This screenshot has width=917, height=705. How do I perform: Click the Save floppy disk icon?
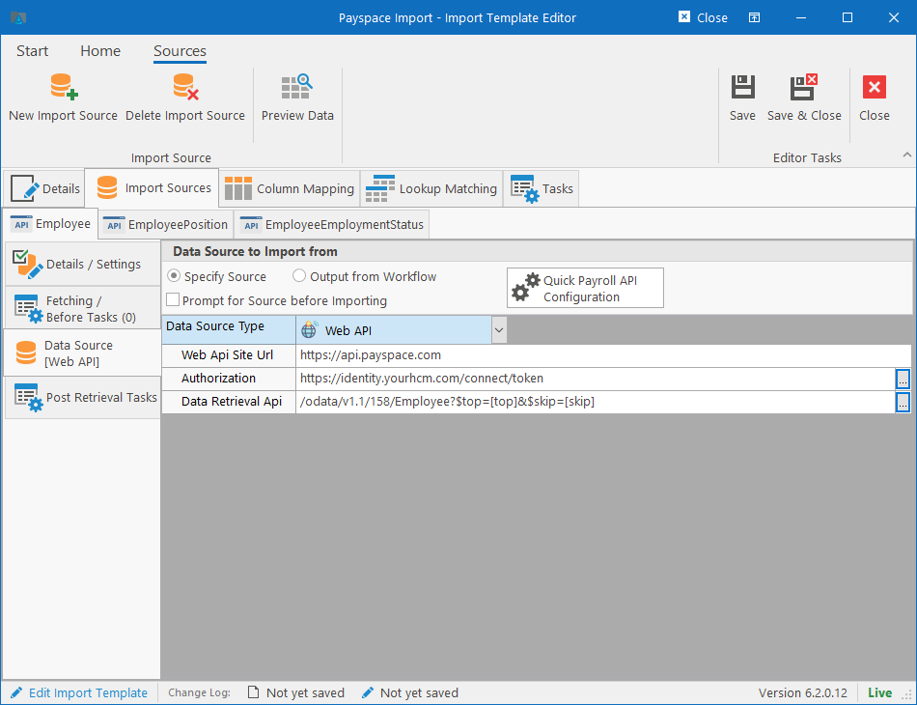pos(742,87)
